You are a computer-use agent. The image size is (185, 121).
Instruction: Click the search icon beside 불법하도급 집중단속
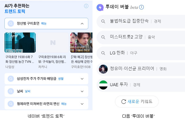point(103,21)
